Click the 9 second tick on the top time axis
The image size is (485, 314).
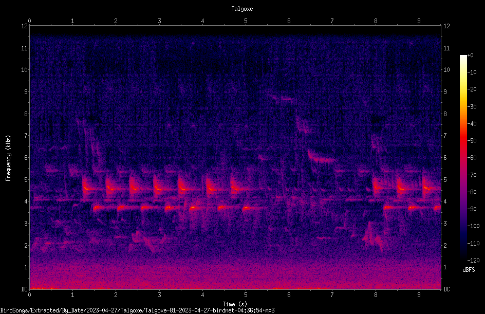419,21
